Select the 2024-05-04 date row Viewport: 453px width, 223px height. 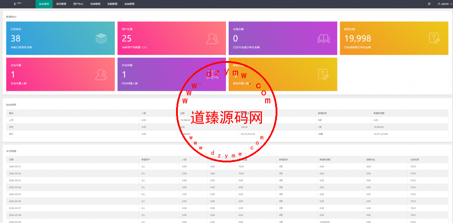(x=227, y=187)
